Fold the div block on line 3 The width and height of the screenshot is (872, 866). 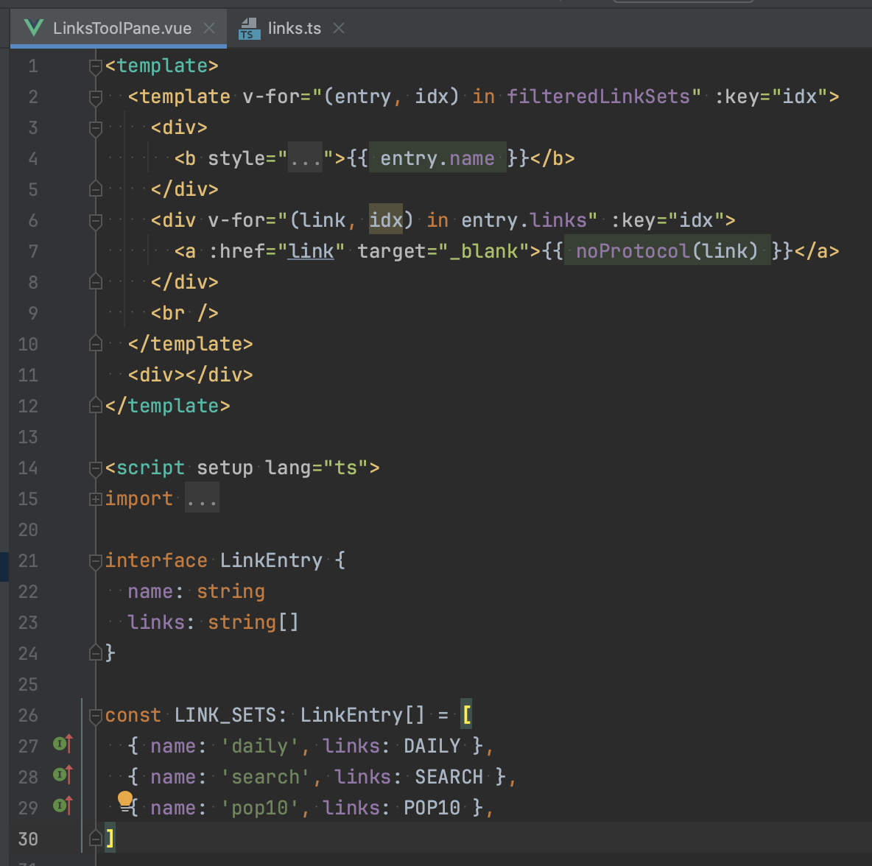(x=96, y=128)
